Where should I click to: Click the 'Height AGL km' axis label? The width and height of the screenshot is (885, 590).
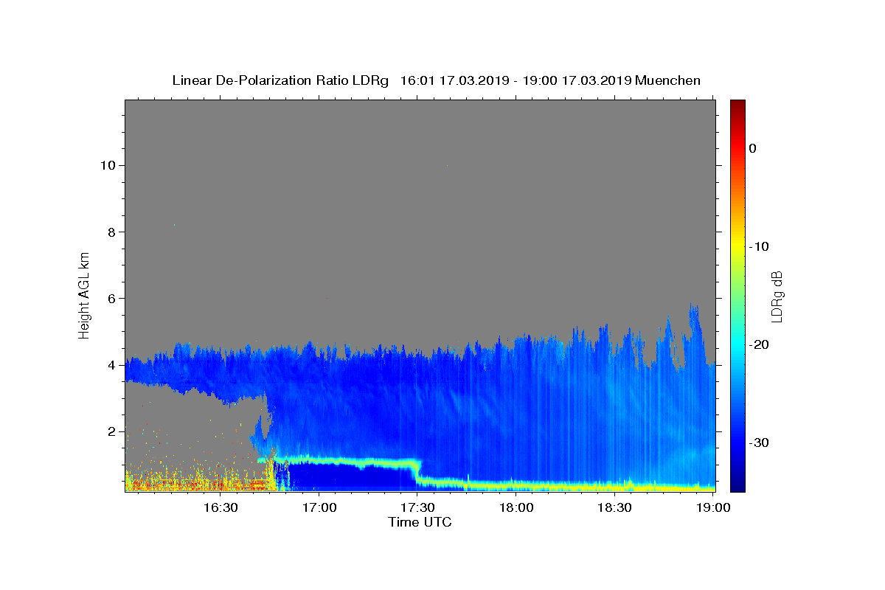pos(84,294)
